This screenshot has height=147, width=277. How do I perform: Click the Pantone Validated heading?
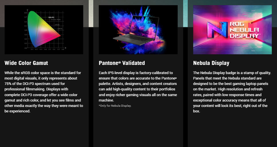pyautogui.click(x=122, y=63)
